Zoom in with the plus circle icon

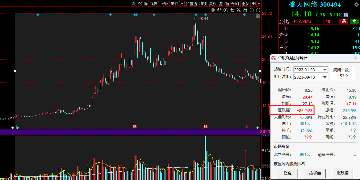coord(251,10)
